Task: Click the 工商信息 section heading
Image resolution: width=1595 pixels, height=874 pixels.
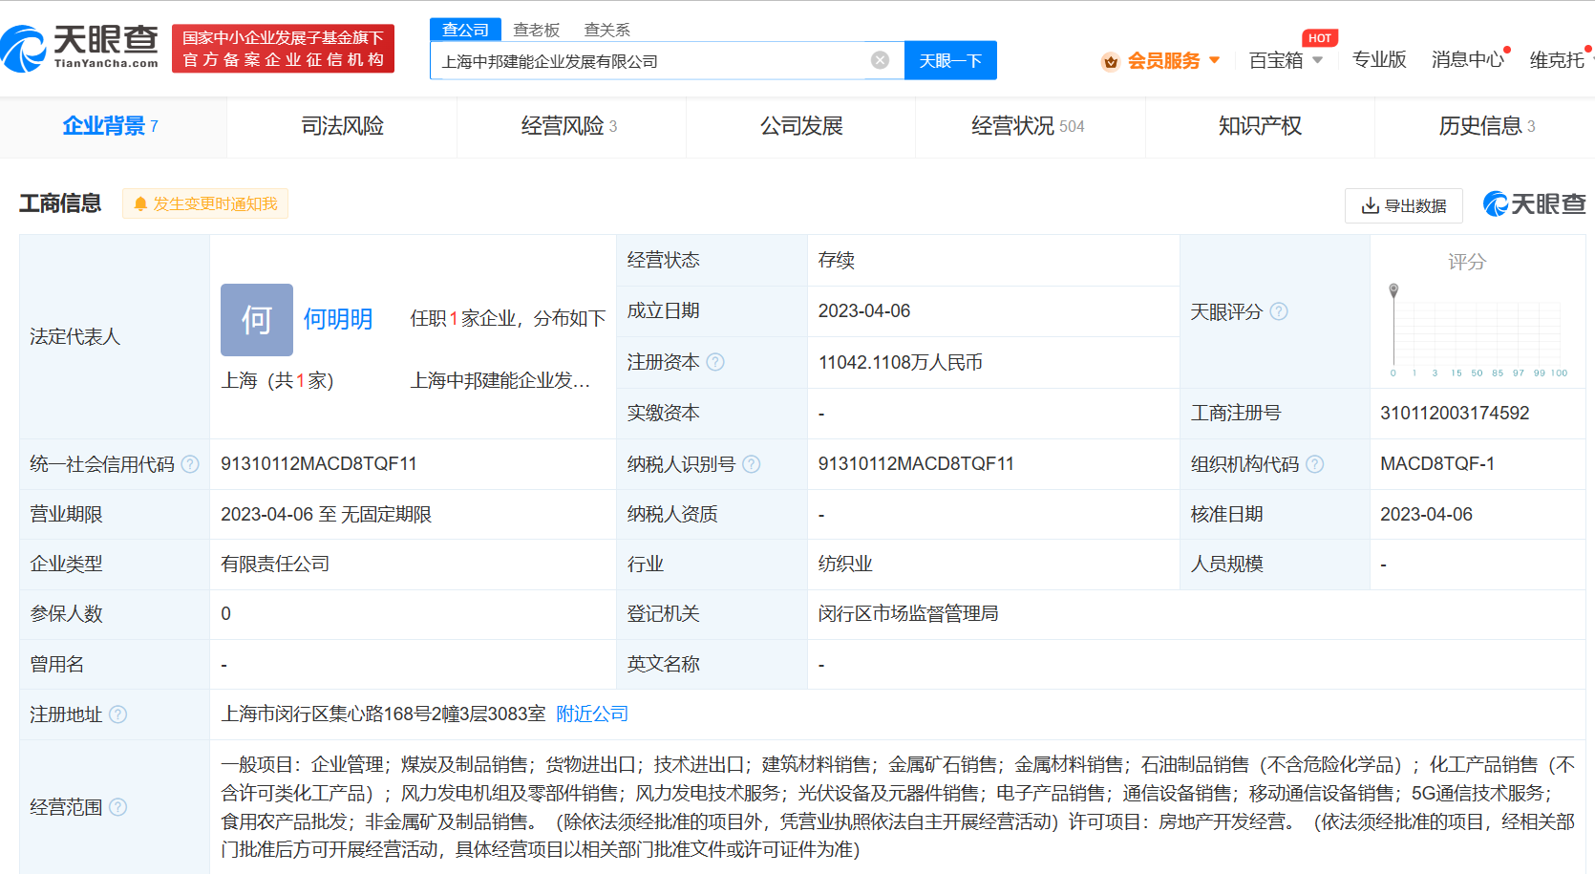Action: pyautogui.click(x=60, y=203)
